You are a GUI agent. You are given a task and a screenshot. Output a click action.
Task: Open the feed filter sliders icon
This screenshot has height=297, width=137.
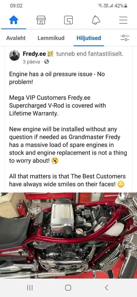click(125, 38)
